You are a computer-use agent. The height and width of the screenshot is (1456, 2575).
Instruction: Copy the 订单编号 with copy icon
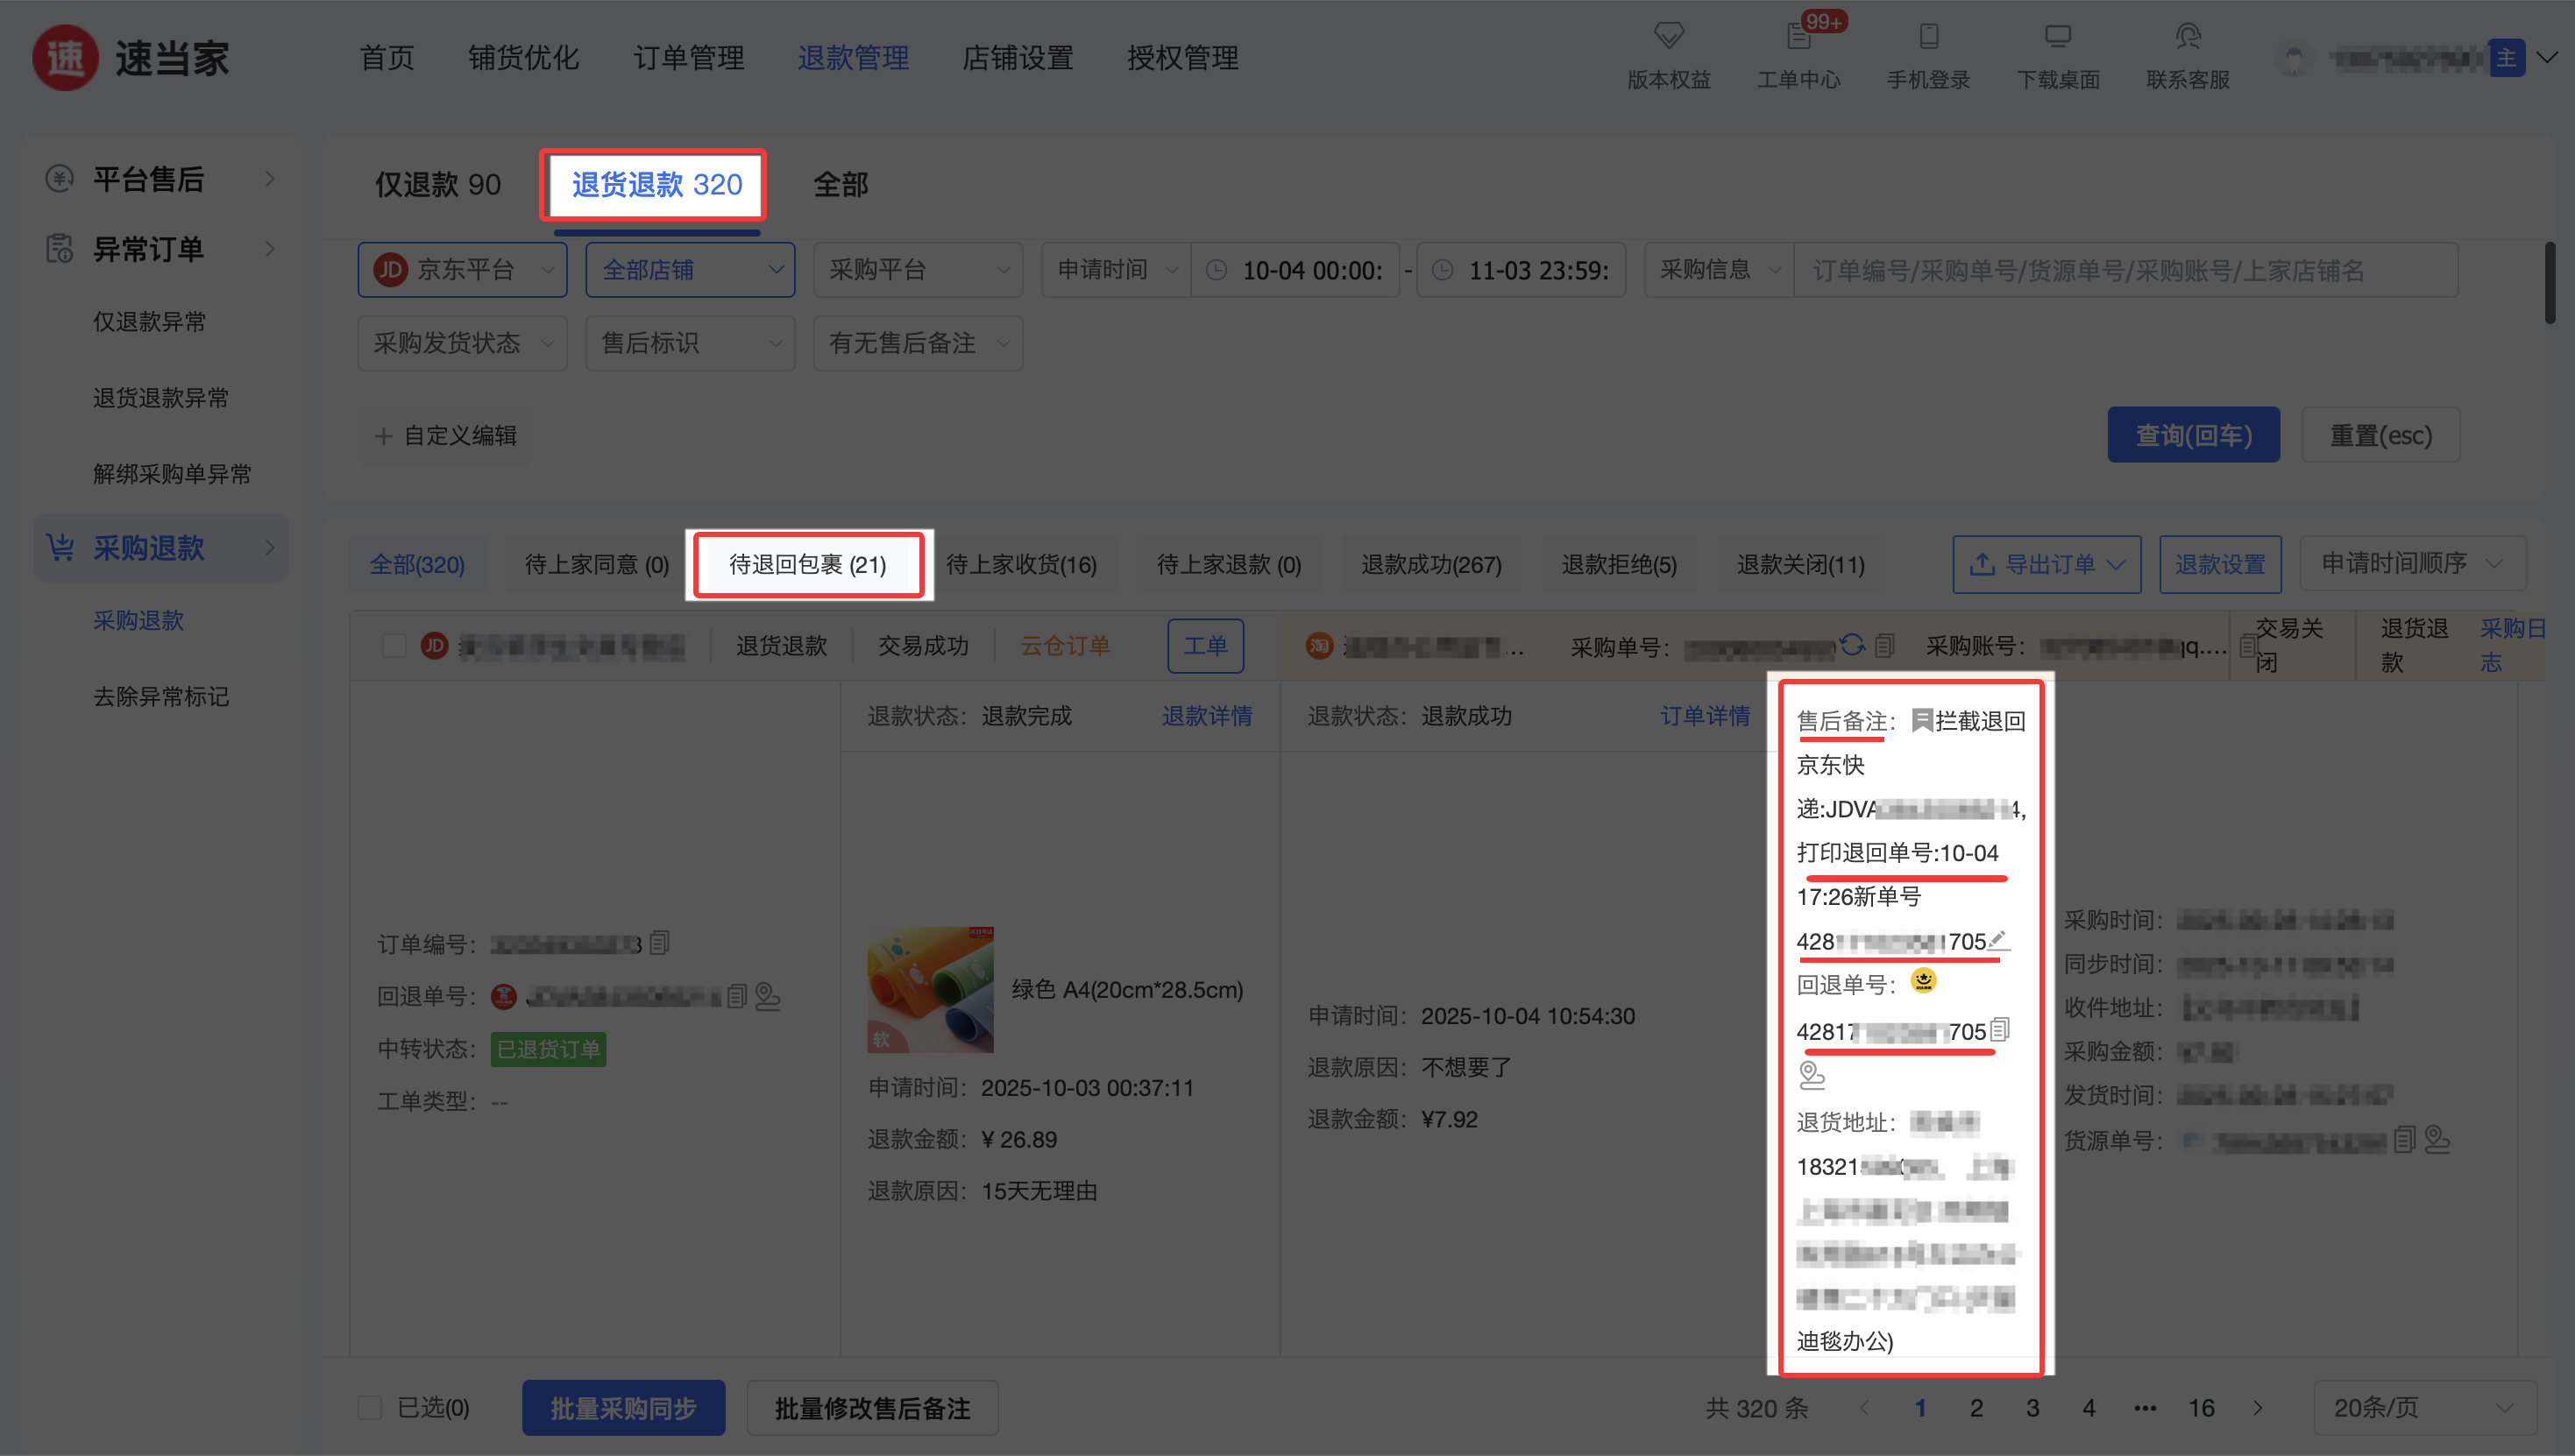pos(659,942)
